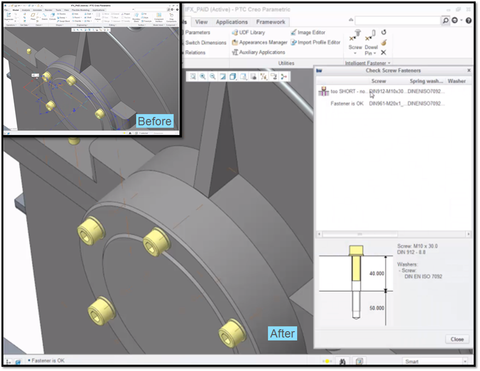Click the dialog's horizontal scrollbar thumb
Viewport: 480px width, 371px height.
click(x=360, y=234)
